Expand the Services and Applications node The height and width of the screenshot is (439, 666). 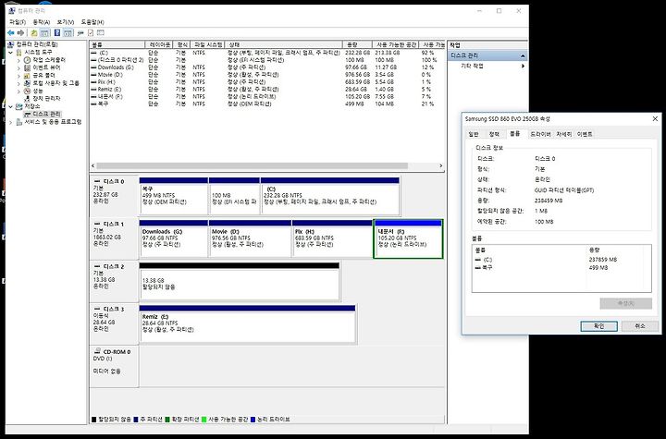[x=10, y=122]
